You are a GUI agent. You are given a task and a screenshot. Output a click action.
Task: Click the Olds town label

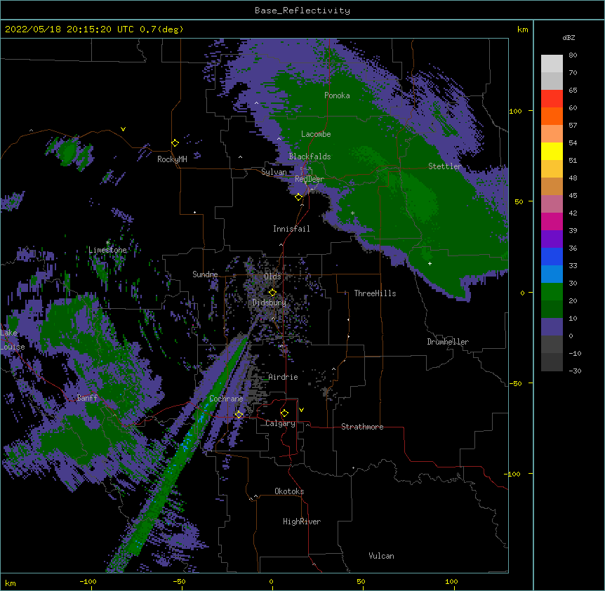click(272, 277)
